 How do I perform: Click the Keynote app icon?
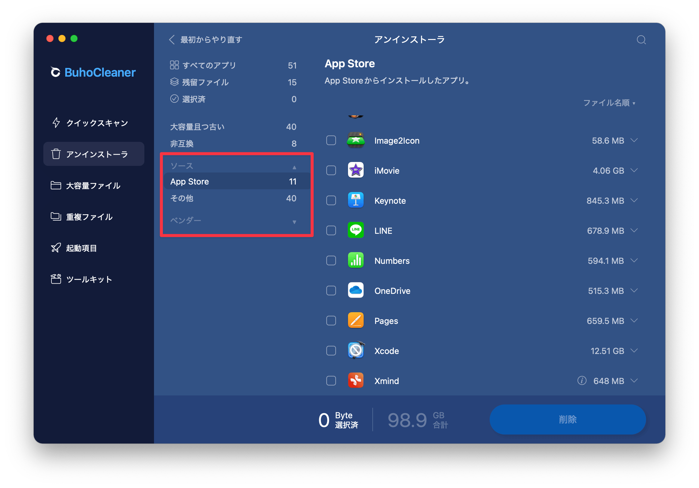(356, 200)
